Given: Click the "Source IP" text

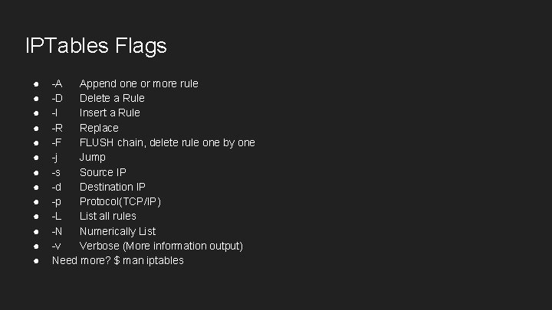Looking at the screenshot, I should 103,172.
